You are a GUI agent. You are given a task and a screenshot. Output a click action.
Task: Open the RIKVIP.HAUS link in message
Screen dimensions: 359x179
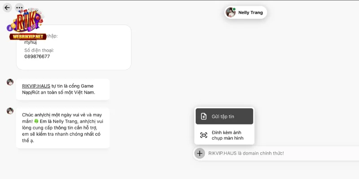coord(36,86)
